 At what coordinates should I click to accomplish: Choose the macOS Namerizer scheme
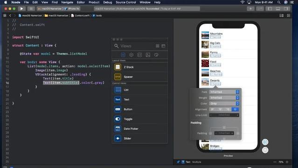50,9
